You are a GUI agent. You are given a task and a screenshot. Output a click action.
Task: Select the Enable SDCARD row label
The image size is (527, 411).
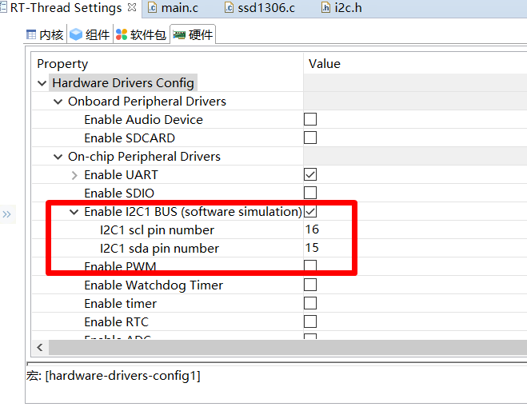pos(130,138)
